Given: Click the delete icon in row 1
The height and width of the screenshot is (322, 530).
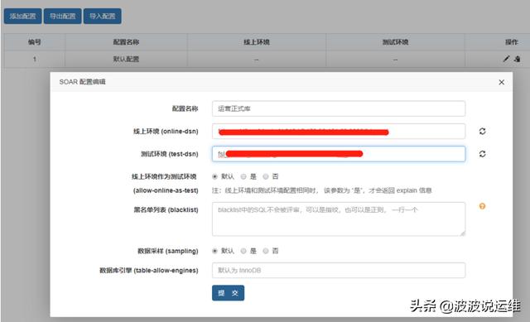Looking at the screenshot, I should click(517, 59).
